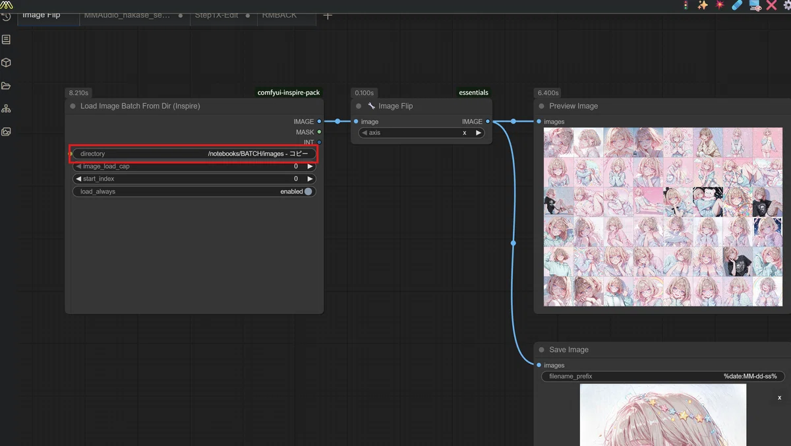791x446 pixels.
Task: Collapse the Save Image node via its dot
Action: (x=542, y=350)
